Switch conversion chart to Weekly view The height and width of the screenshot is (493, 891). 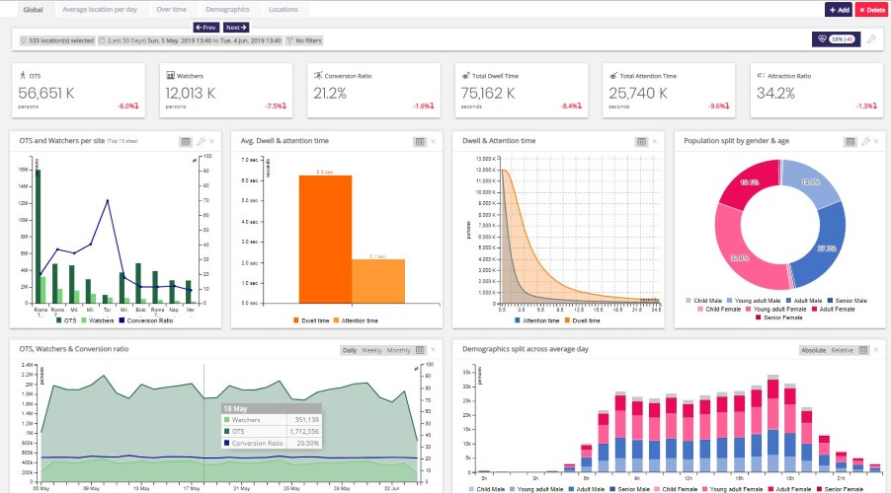pyautogui.click(x=371, y=350)
